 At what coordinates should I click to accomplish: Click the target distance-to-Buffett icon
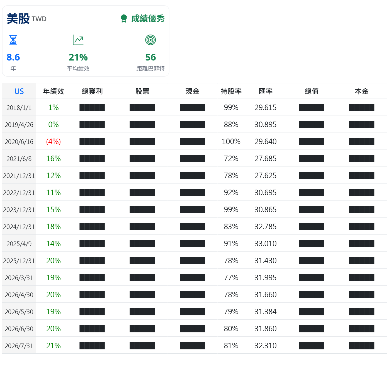click(x=150, y=40)
